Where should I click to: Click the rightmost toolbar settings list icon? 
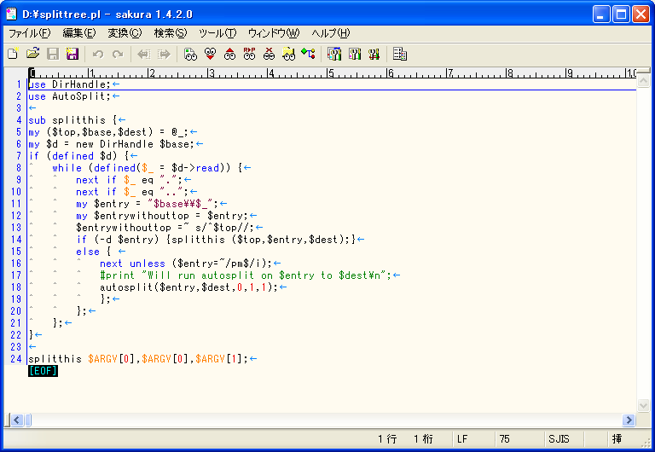click(399, 54)
